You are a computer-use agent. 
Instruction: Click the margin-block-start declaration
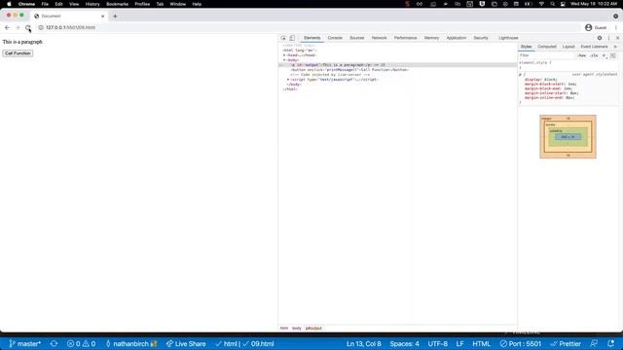(x=550, y=85)
